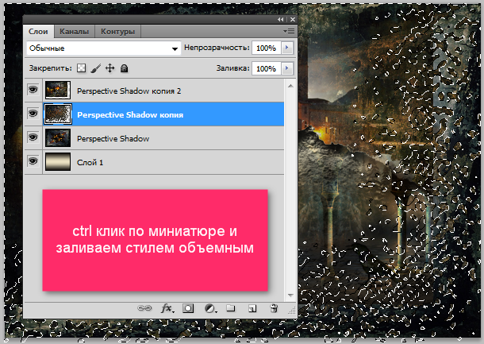Delete layer with trash icon
Image resolution: width=484 pixels, height=344 pixels.
tap(274, 308)
